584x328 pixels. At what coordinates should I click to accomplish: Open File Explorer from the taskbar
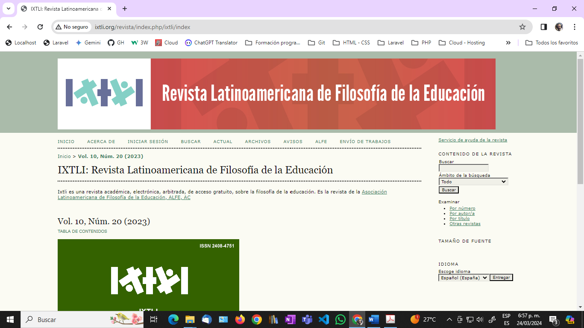coord(190,319)
